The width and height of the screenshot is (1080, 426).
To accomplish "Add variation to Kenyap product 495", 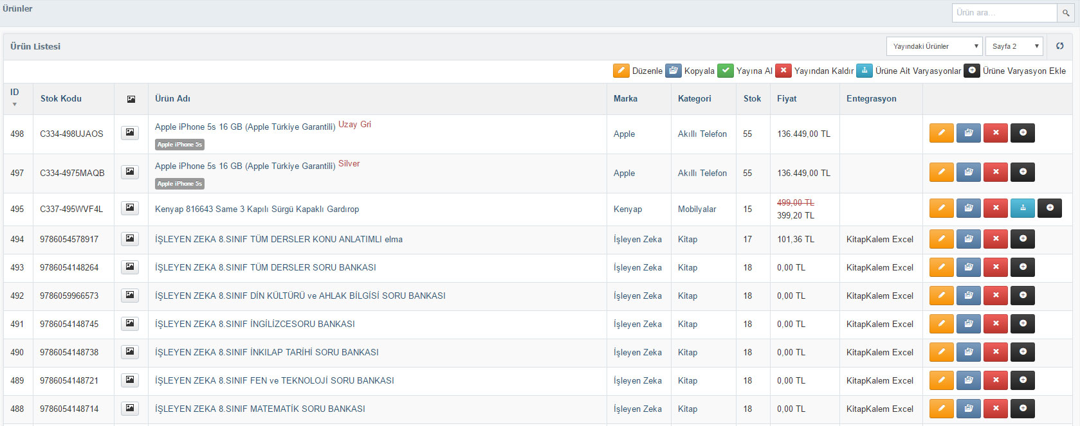I will coord(1050,208).
